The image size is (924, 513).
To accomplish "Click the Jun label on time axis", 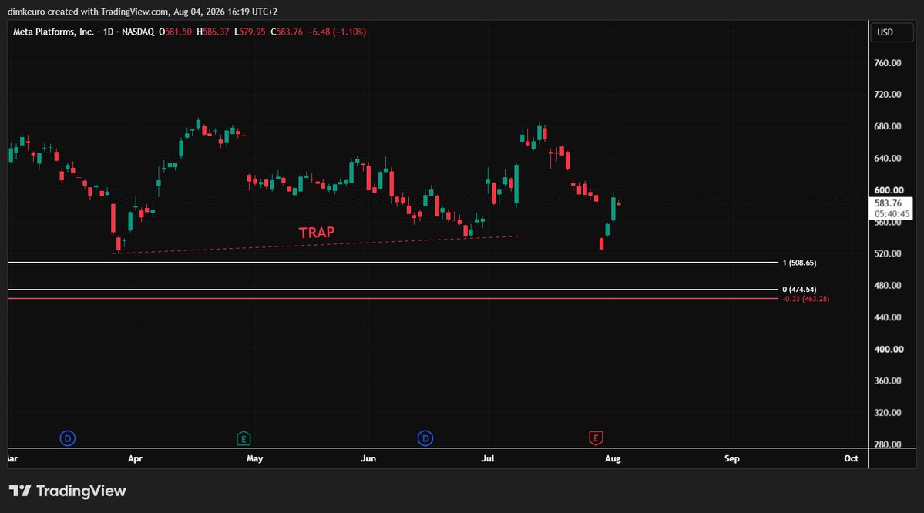I will coord(368,458).
